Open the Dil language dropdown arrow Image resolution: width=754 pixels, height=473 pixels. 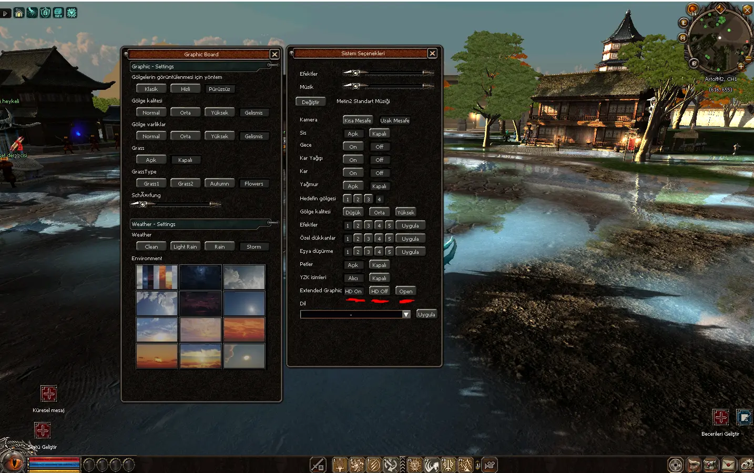[x=406, y=314]
